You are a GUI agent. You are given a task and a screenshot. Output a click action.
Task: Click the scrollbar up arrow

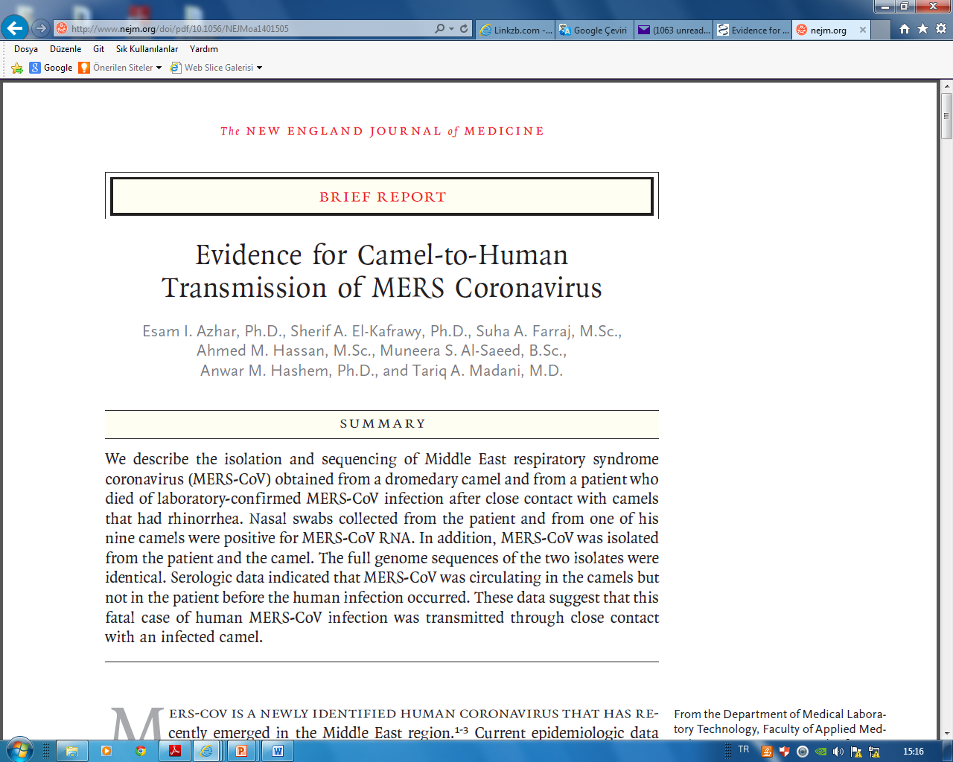[x=946, y=87]
